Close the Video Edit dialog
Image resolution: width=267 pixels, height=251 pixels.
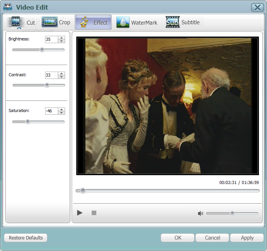tap(257, 7)
